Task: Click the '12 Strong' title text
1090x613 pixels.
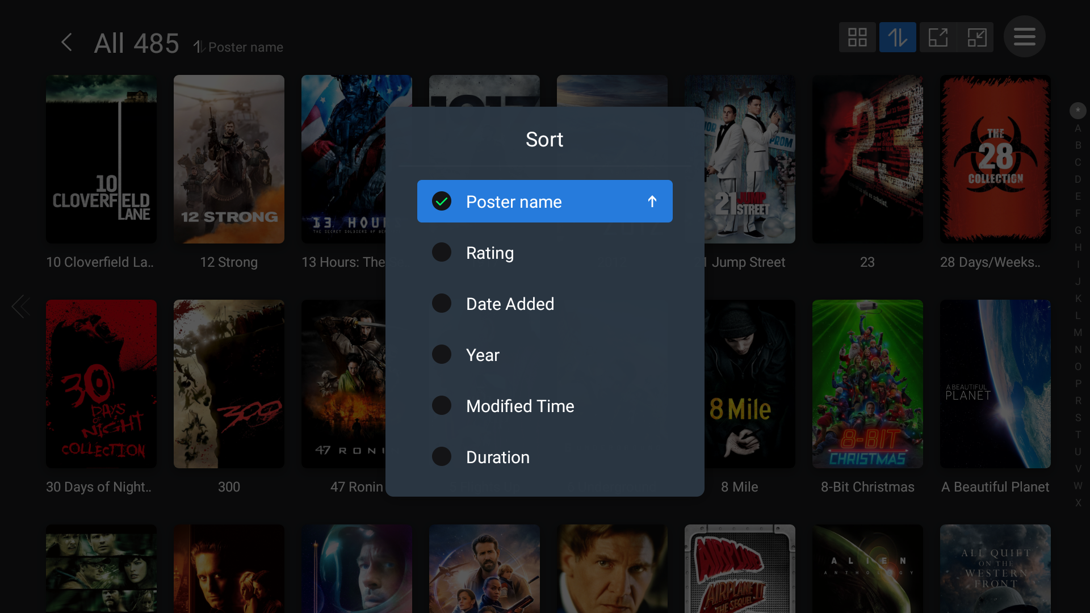Action: pos(229,262)
